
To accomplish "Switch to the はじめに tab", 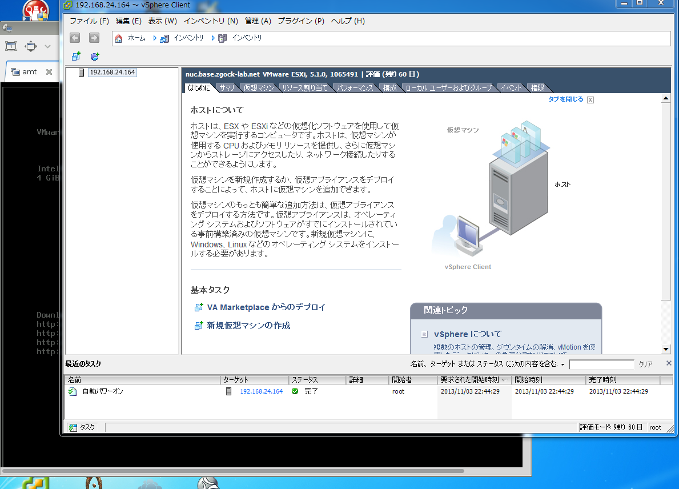I will click(199, 88).
